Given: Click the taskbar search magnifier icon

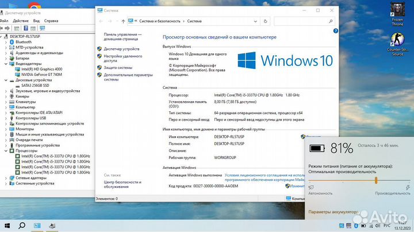Looking at the screenshot, I should pos(22,226).
